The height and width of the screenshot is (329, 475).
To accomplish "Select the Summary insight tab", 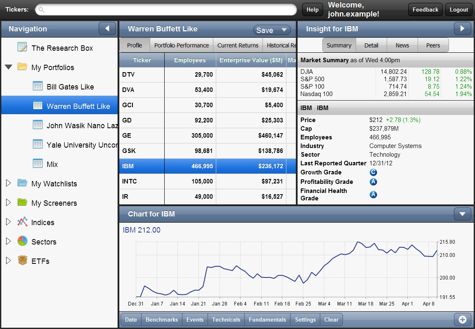I will pyautogui.click(x=339, y=45).
